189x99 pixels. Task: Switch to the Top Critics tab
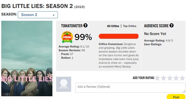tap(130, 26)
